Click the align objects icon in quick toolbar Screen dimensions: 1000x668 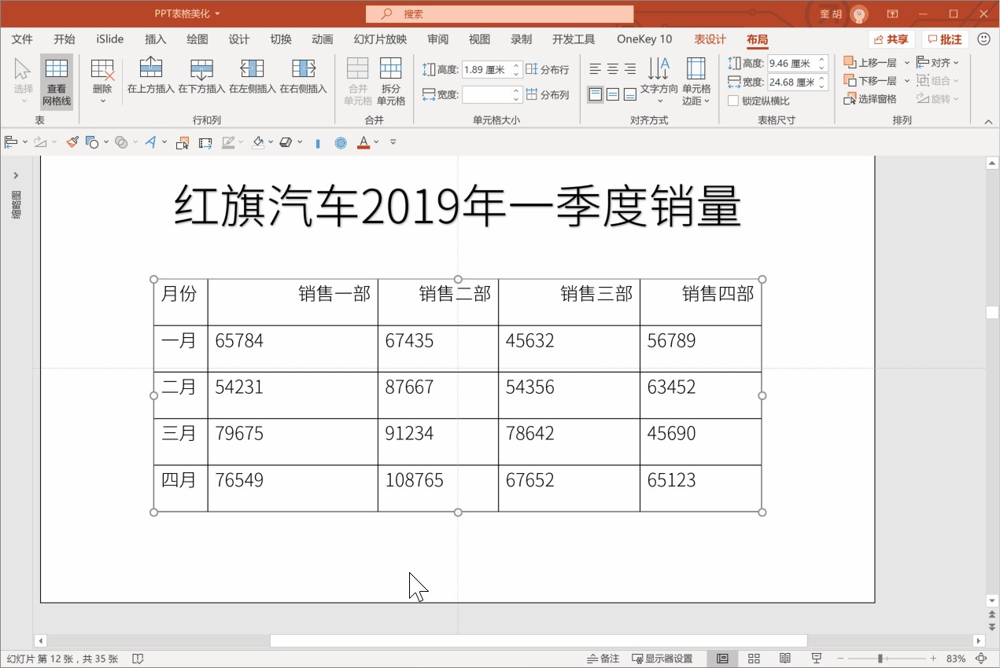click(11, 142)
